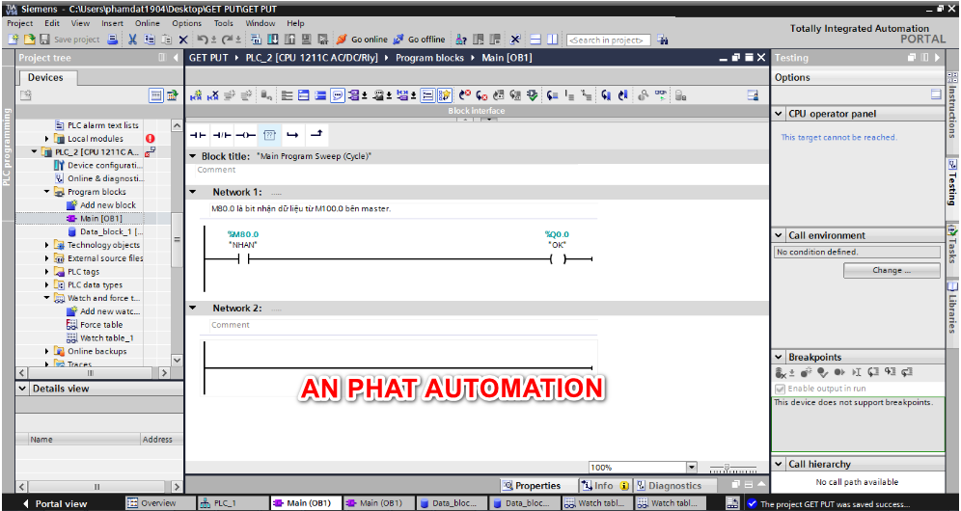Click the Change... button
This screenshot has height=511, width=961.
891,271
